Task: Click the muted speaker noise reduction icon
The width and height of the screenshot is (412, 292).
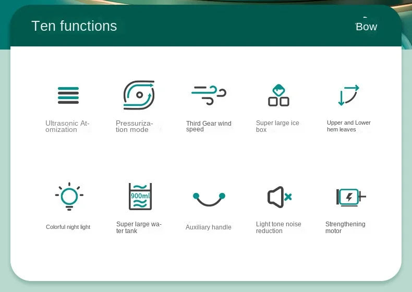Action: (x=279, y=197)
